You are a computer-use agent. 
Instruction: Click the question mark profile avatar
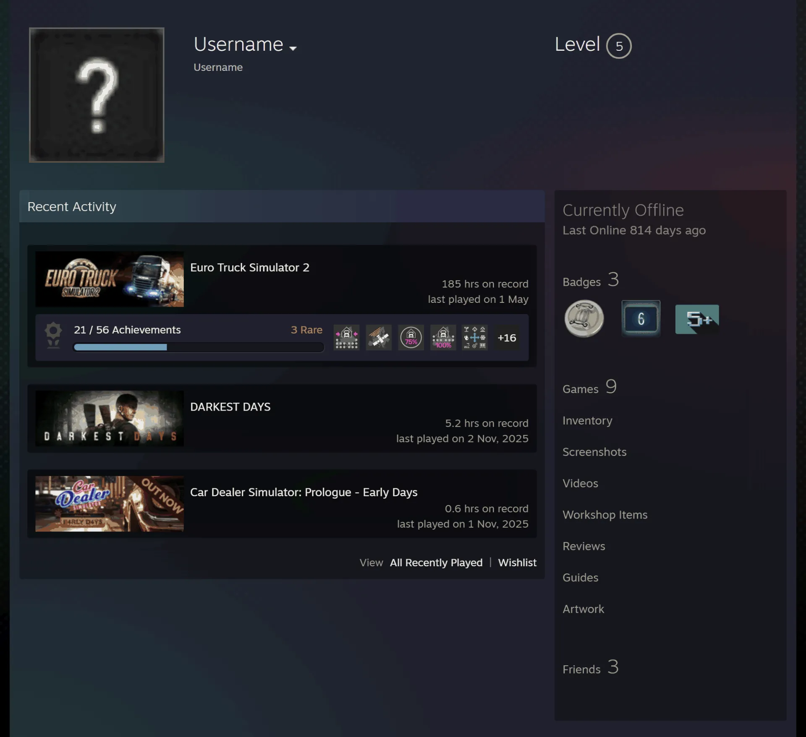(x=97, y=95)
